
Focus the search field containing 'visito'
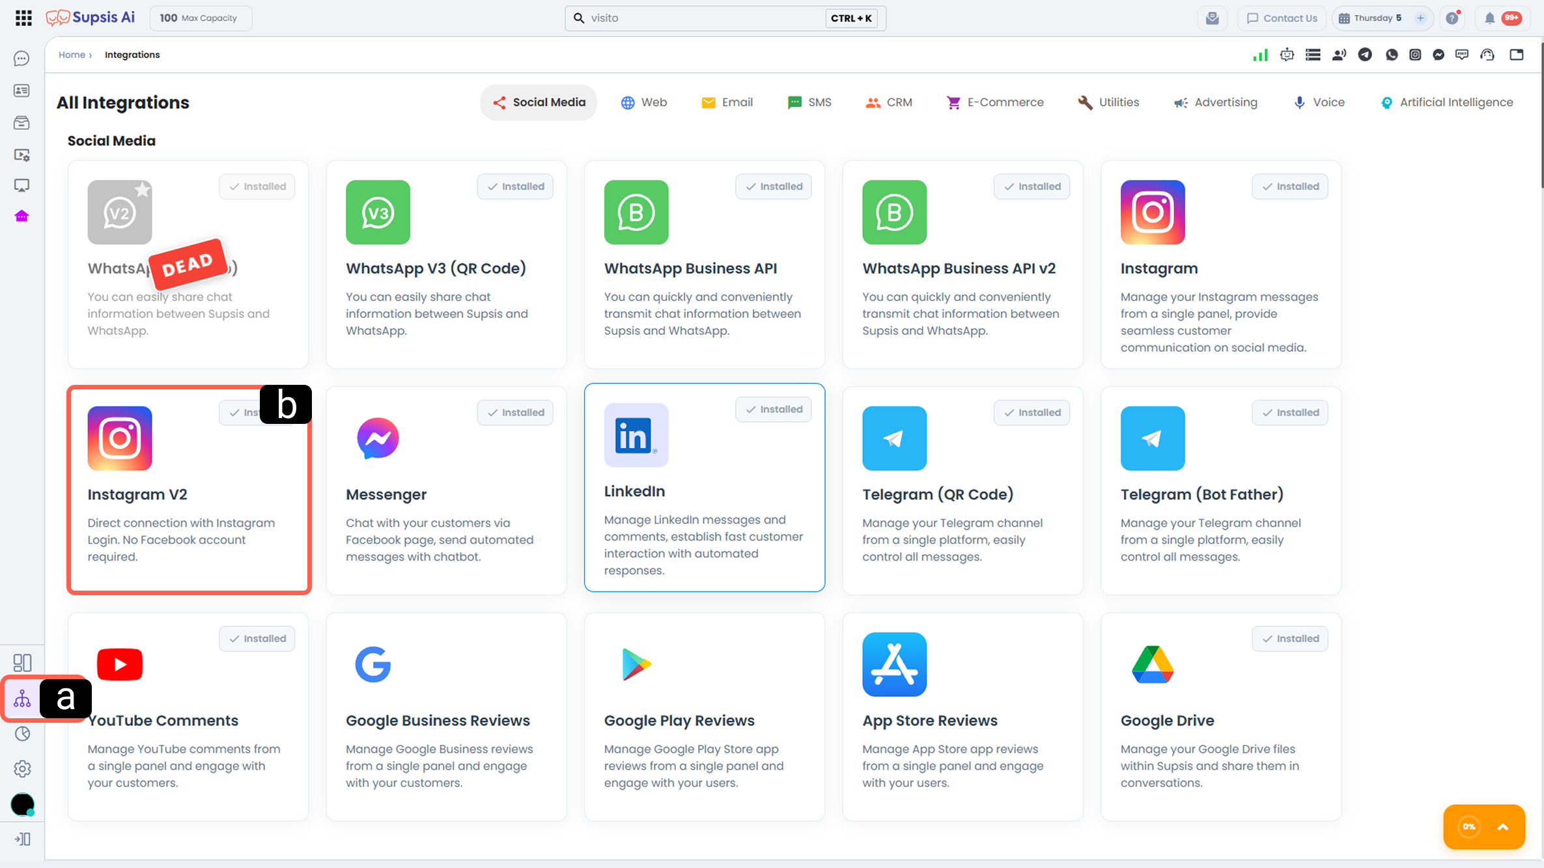pos(725,18)
